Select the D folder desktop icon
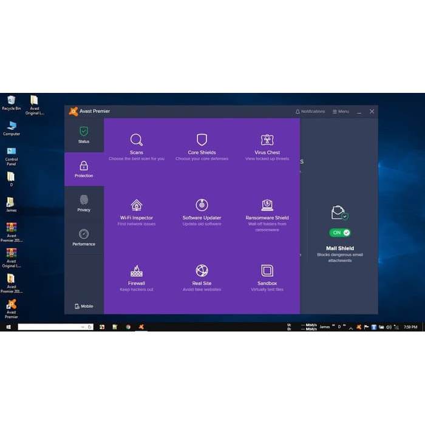This screenshot has width=425, height=425. tap(11, 179)
